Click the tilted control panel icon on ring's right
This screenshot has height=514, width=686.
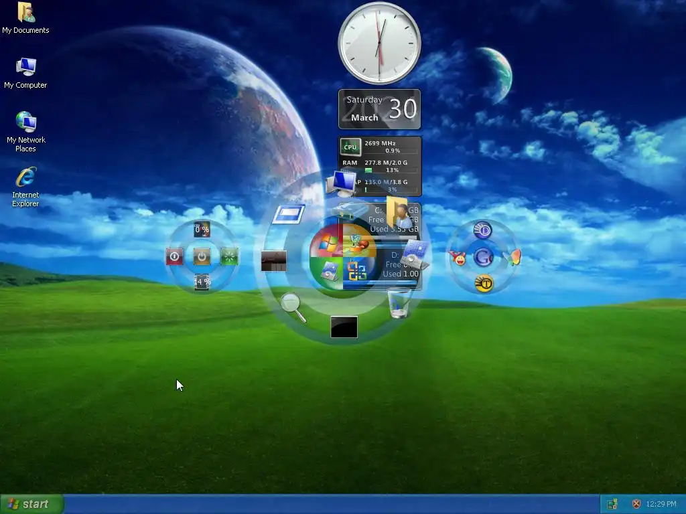[x=415, y=254]
